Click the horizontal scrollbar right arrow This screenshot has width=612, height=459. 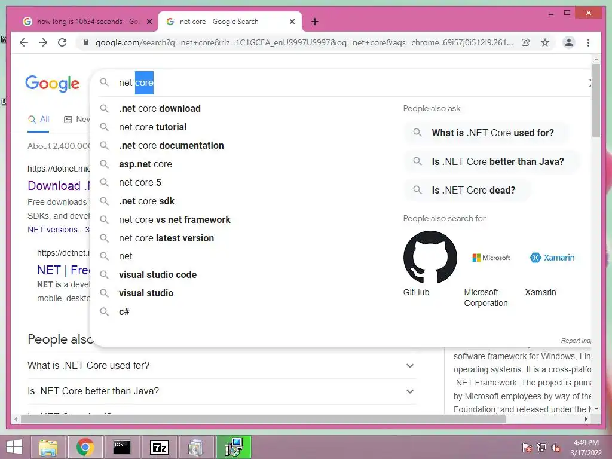click(x=586, y=420)
